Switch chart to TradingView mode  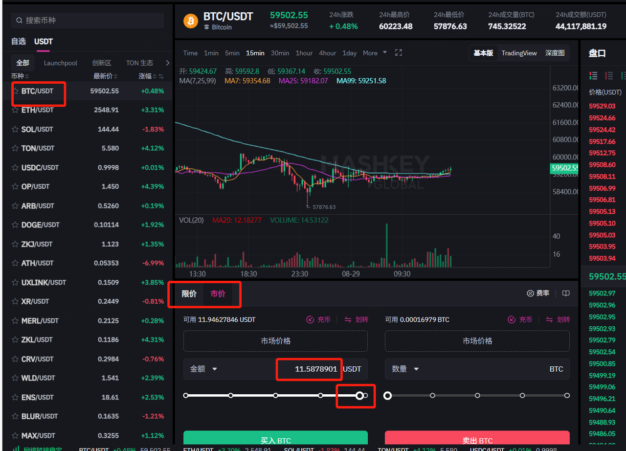click(x=519, y=53)
